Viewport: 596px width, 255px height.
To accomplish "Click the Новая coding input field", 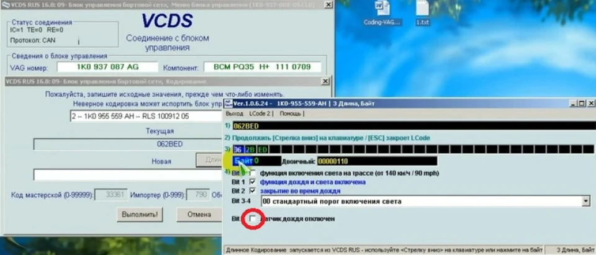I will coord(128,174).
